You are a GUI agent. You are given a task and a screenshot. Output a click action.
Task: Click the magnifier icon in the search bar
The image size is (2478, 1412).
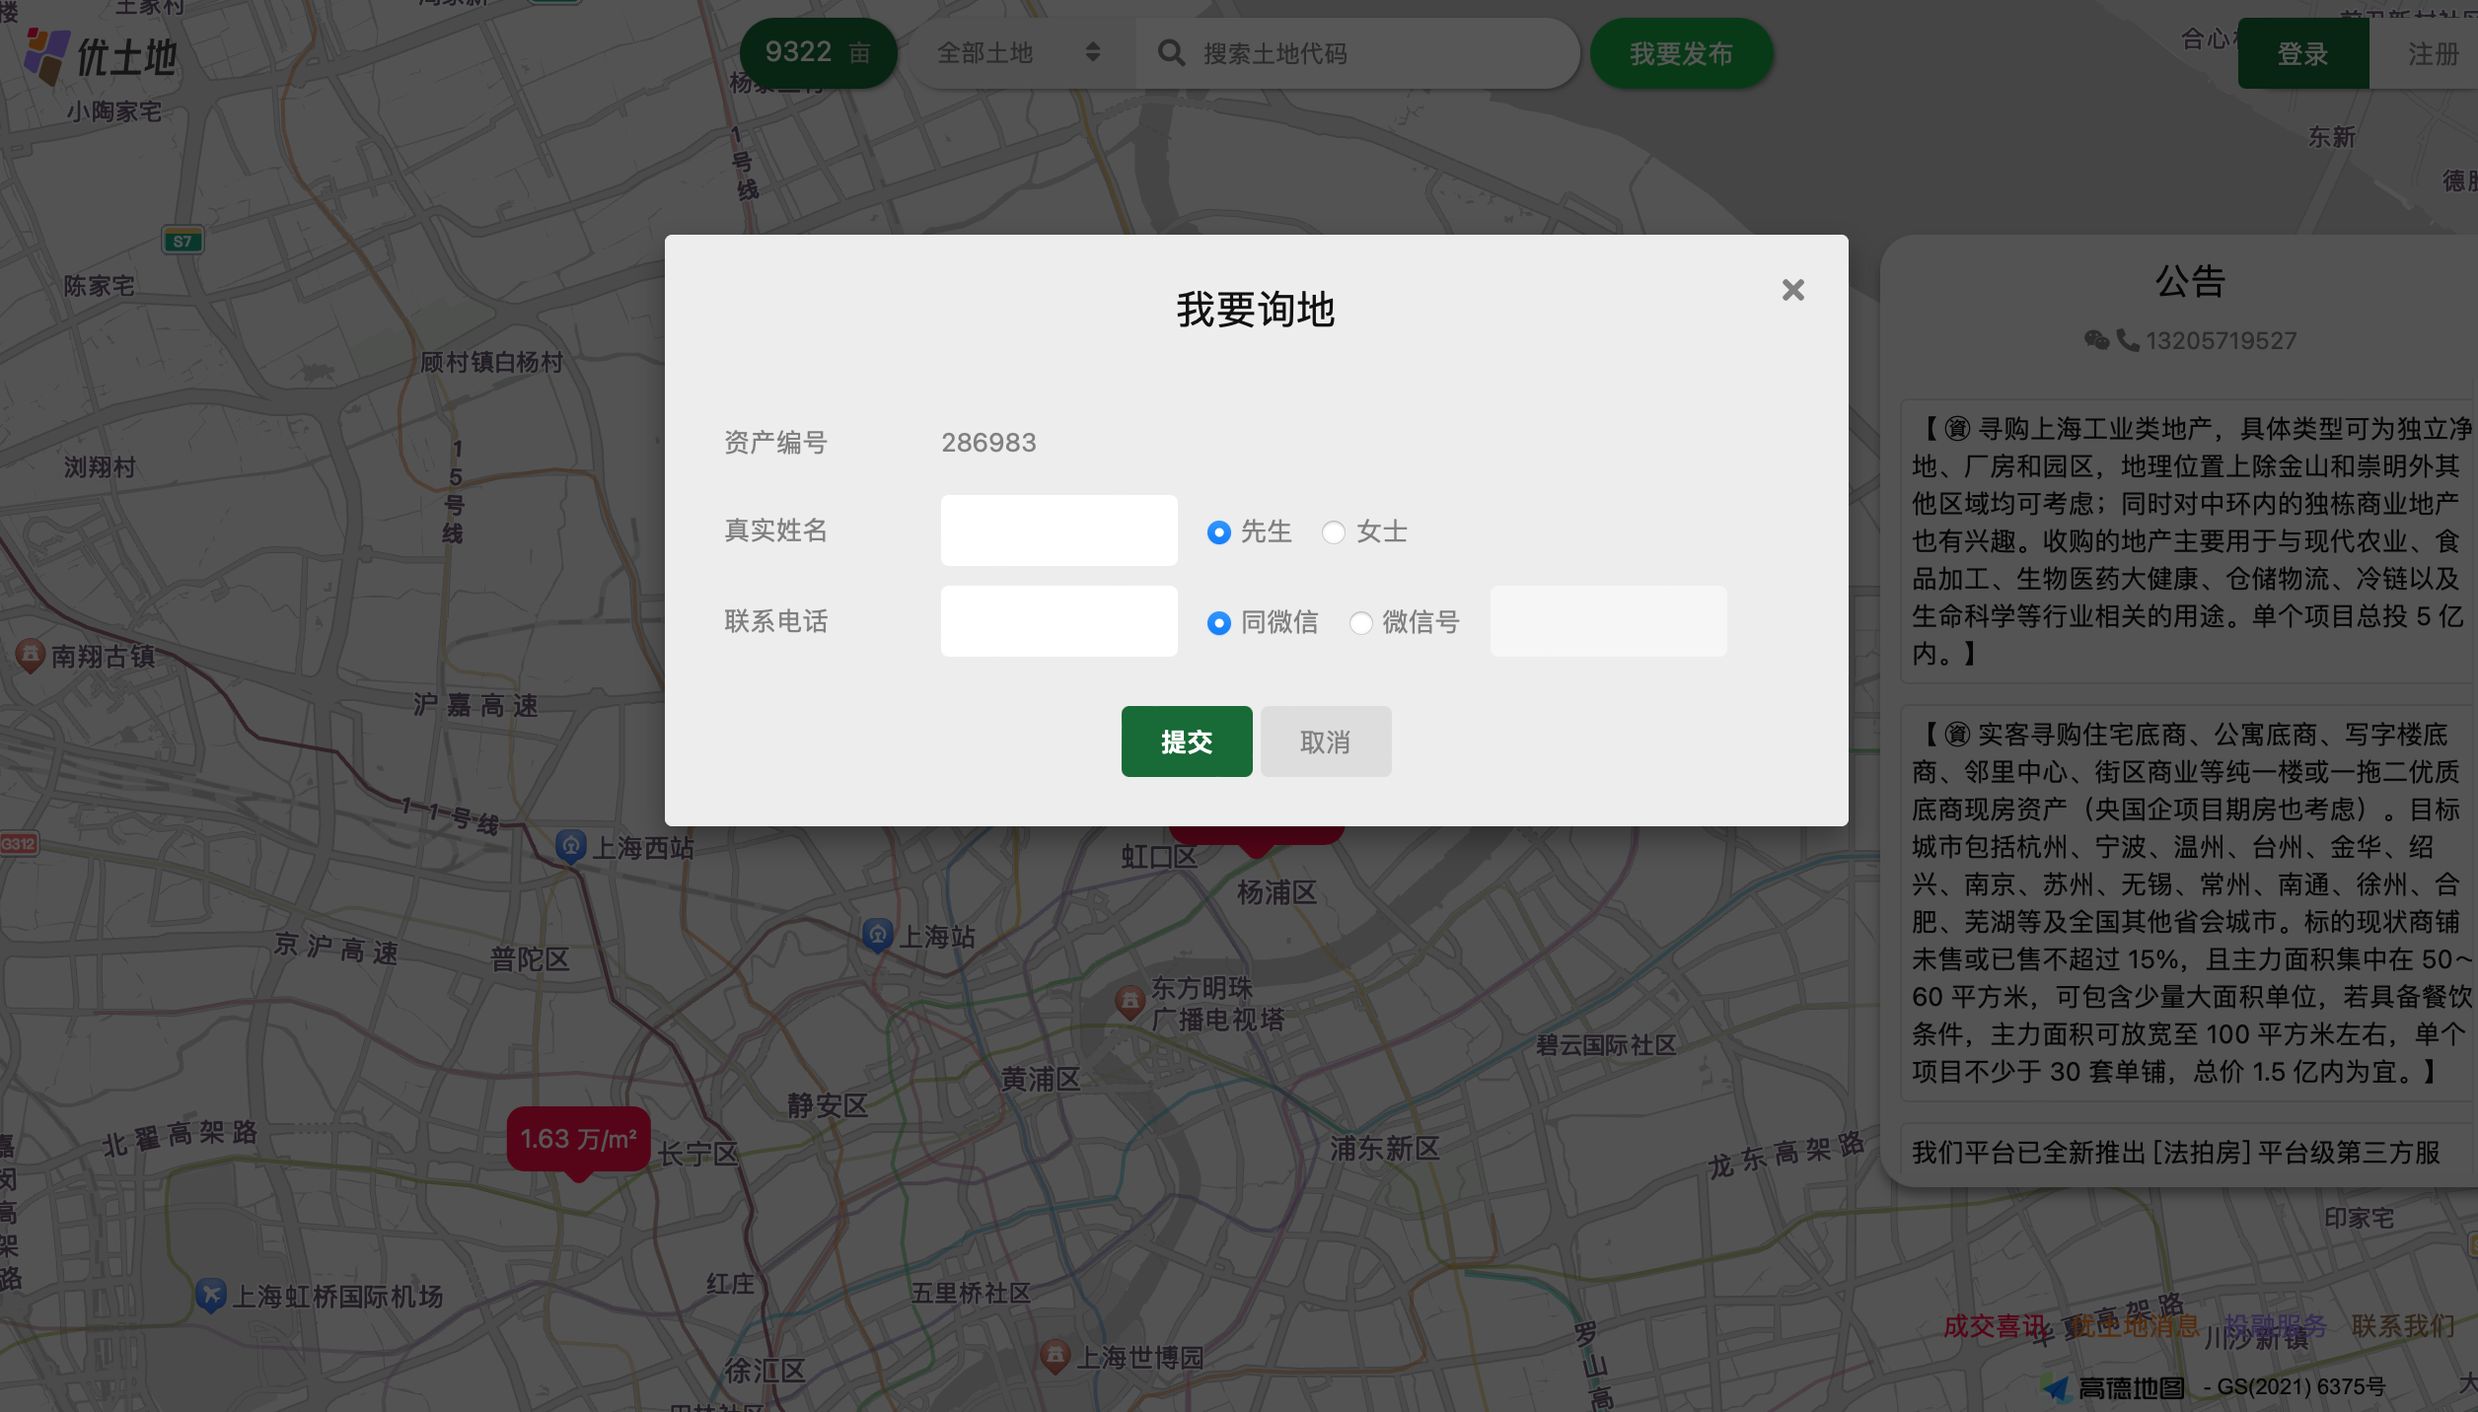pyautogui.click(x=1173, y=53)
